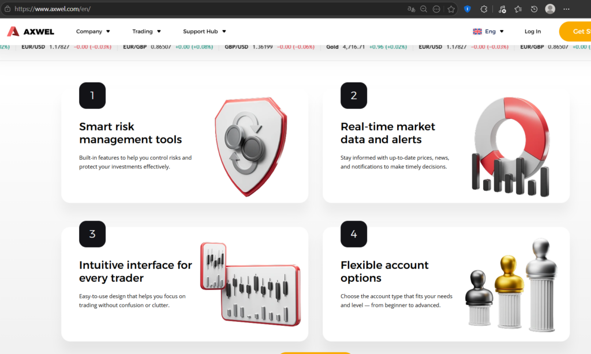Viewport: 591px width, 354px height.
Task: Expand the Company dropdown menu
Action: 93,31
